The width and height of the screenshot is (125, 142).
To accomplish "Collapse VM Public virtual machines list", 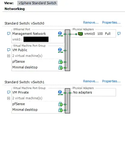I will (9, 56).
